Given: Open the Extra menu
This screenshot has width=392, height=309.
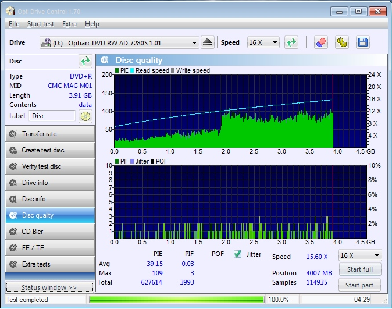Looking at the screenshot, I should 69,24.
